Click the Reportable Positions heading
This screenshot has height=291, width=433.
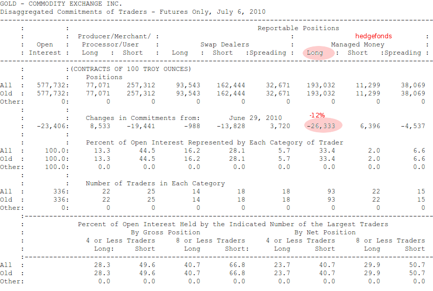[x=298, y=28]
